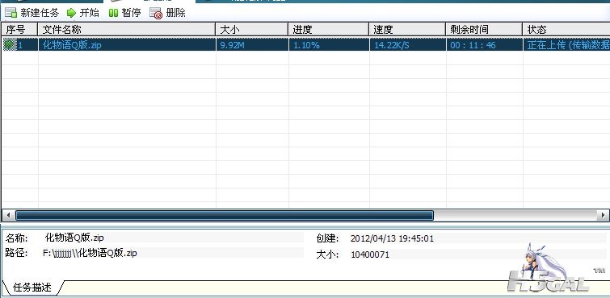Click the progress cell 1.10%

[306, 45]
